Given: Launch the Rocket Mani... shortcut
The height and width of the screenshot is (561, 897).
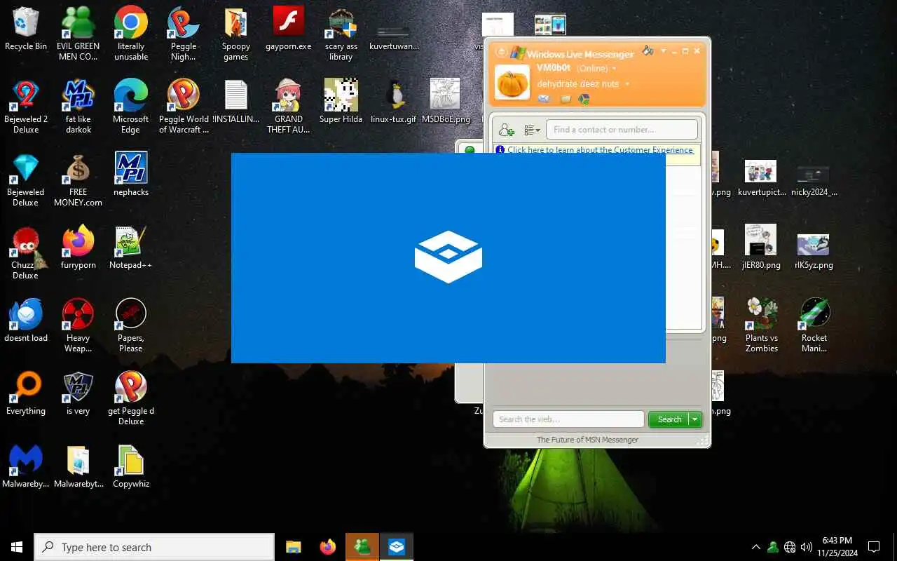Looking at the screenshot, I should [814, 325].
